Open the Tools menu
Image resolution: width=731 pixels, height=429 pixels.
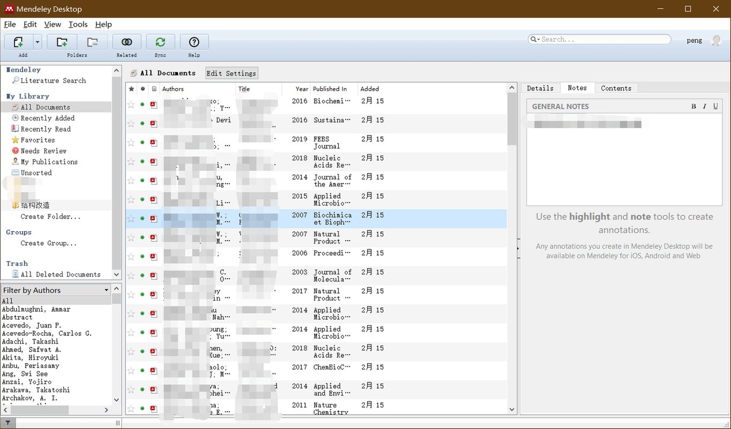pos(78,24)
